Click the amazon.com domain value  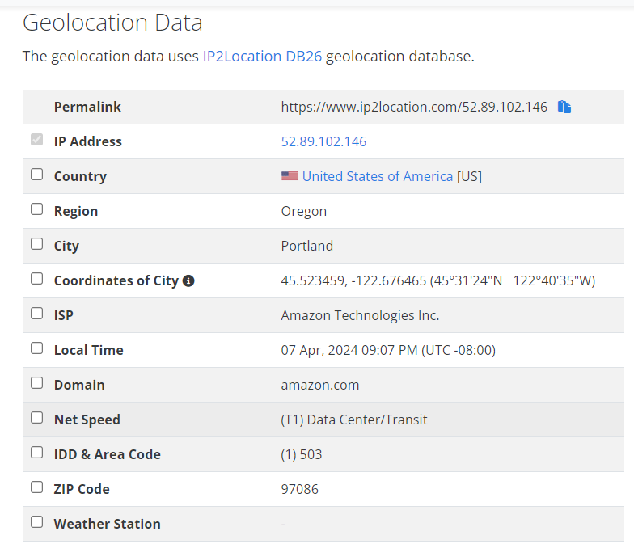click(x=320, y=385)
